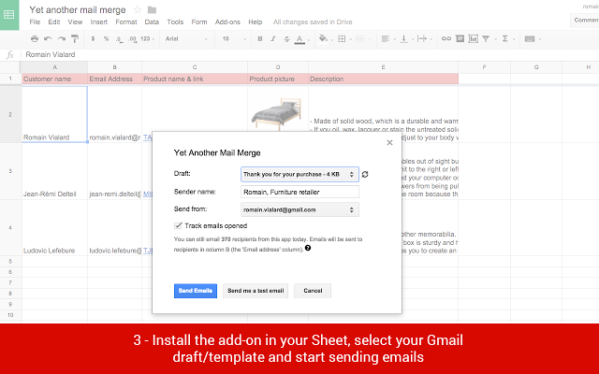Open the View menu

point(75,22)
